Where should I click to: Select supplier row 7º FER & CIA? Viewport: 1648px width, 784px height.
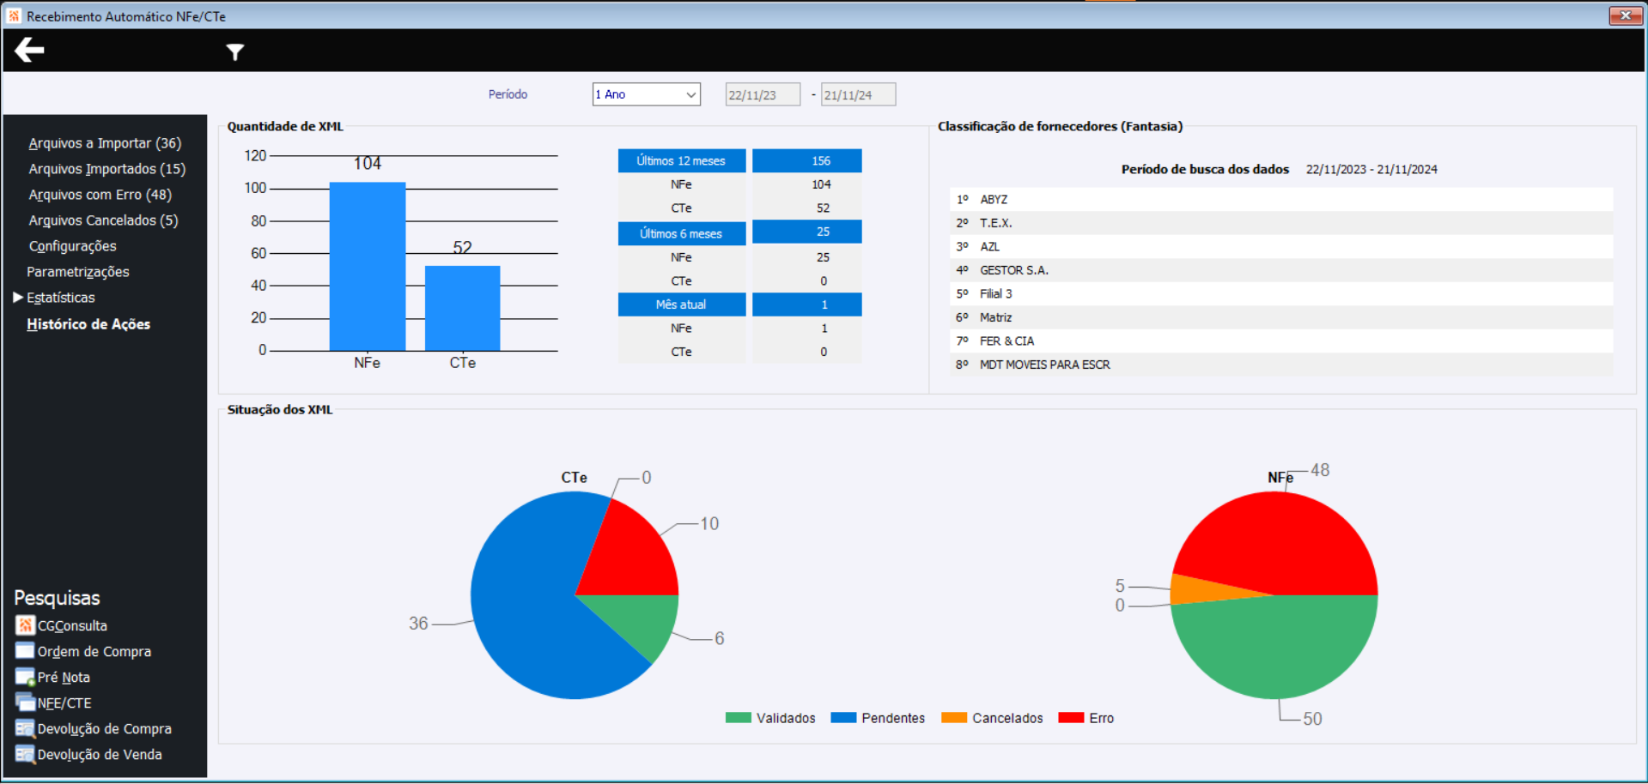click(1281, 341)
